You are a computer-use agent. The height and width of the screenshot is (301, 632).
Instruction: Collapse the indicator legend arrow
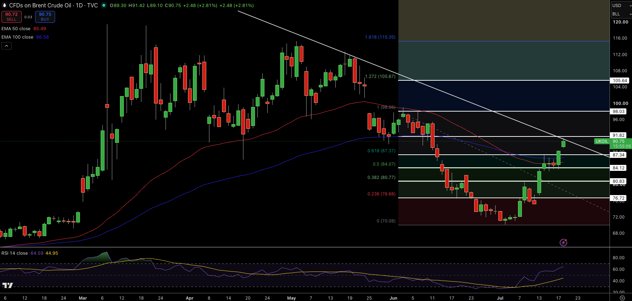click(6, 46)
